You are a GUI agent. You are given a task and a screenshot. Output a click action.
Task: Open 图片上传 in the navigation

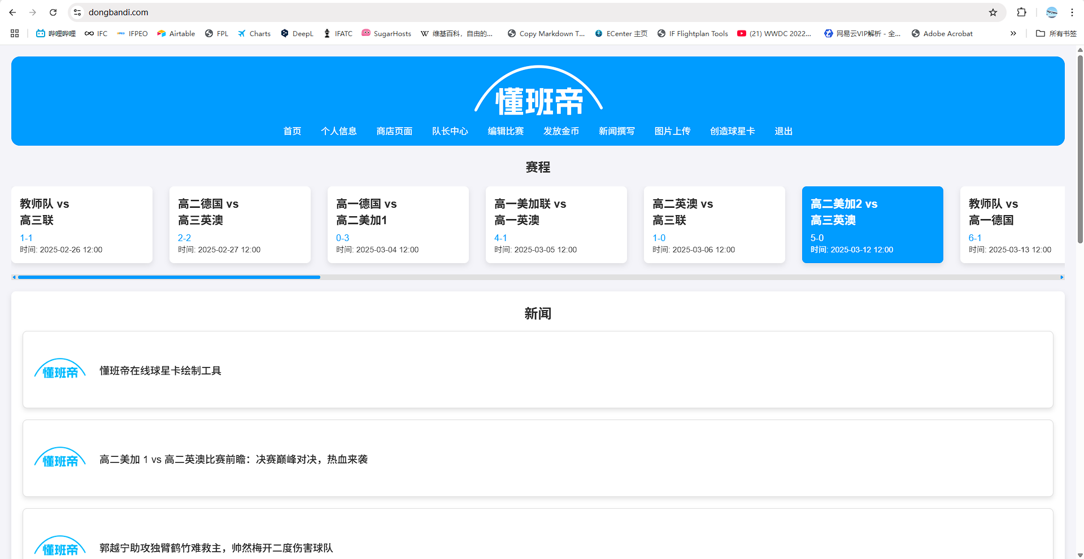[x=672, y=131]
